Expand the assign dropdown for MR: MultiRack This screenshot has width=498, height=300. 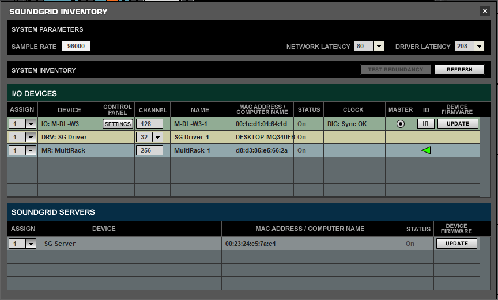(29, 150)
